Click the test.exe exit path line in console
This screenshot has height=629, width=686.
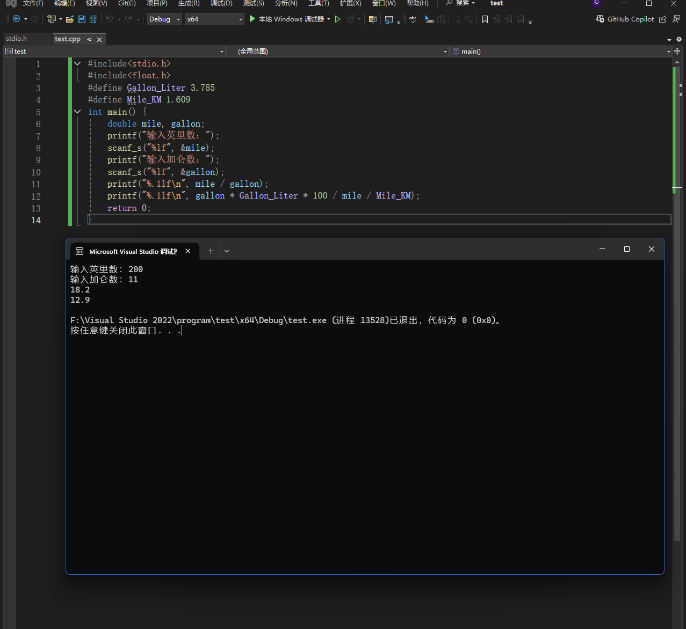[286, 320]
